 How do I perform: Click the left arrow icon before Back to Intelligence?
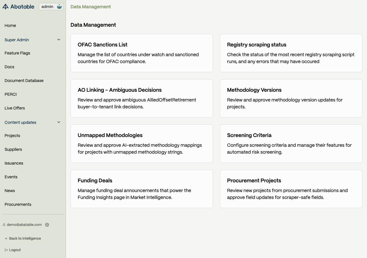[6, 239]
